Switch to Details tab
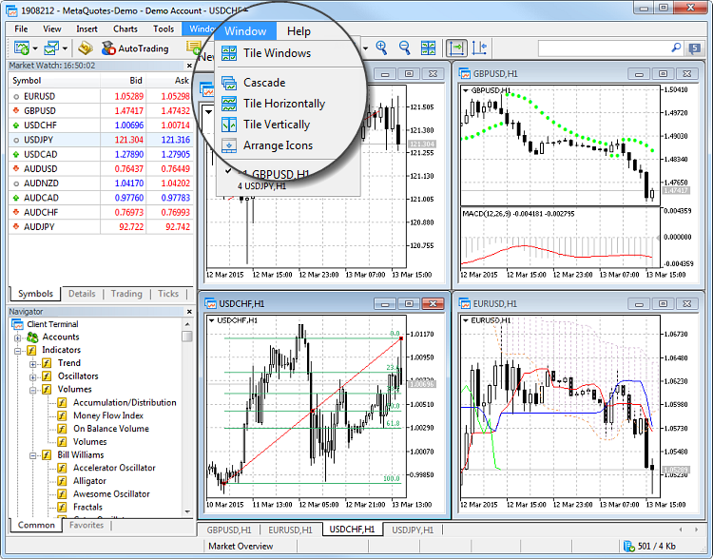This screenshot has width=713, height=559. [82, 294]
